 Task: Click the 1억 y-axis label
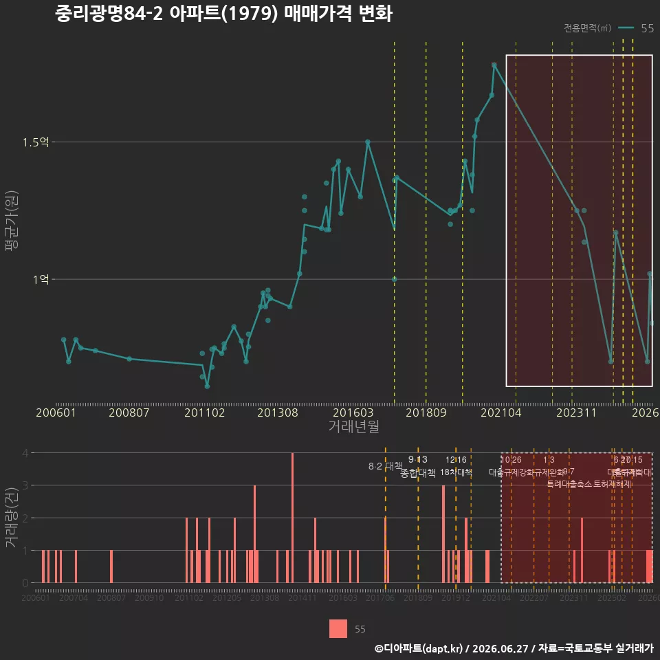pyautogui.click(x=41, y=280)
